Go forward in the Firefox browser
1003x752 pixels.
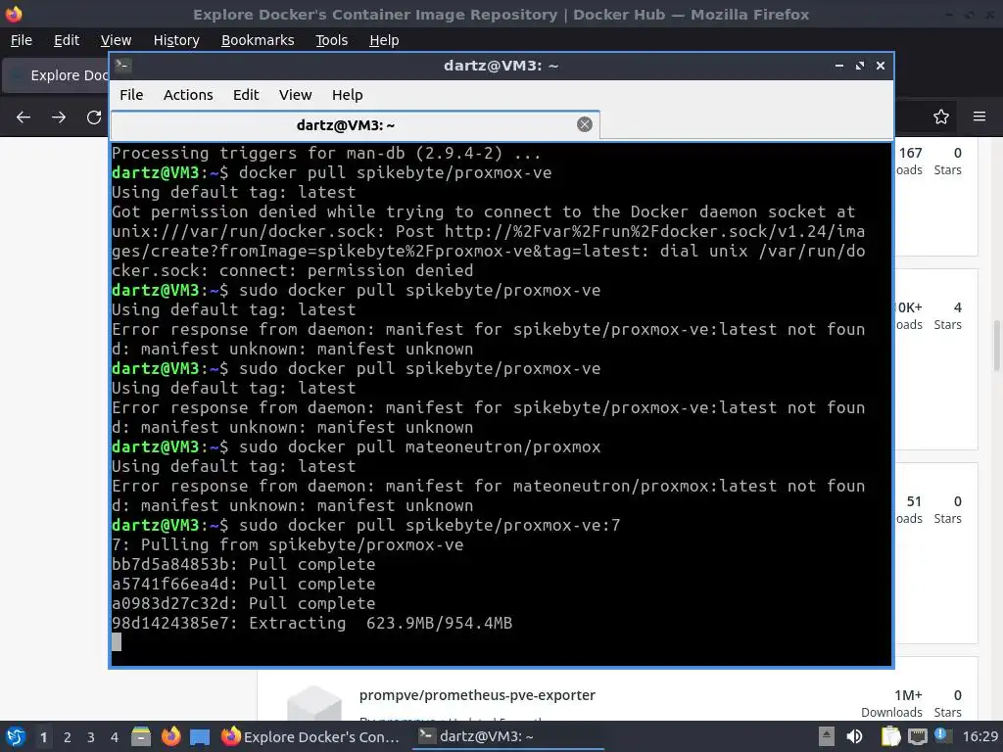click(59, 117)
